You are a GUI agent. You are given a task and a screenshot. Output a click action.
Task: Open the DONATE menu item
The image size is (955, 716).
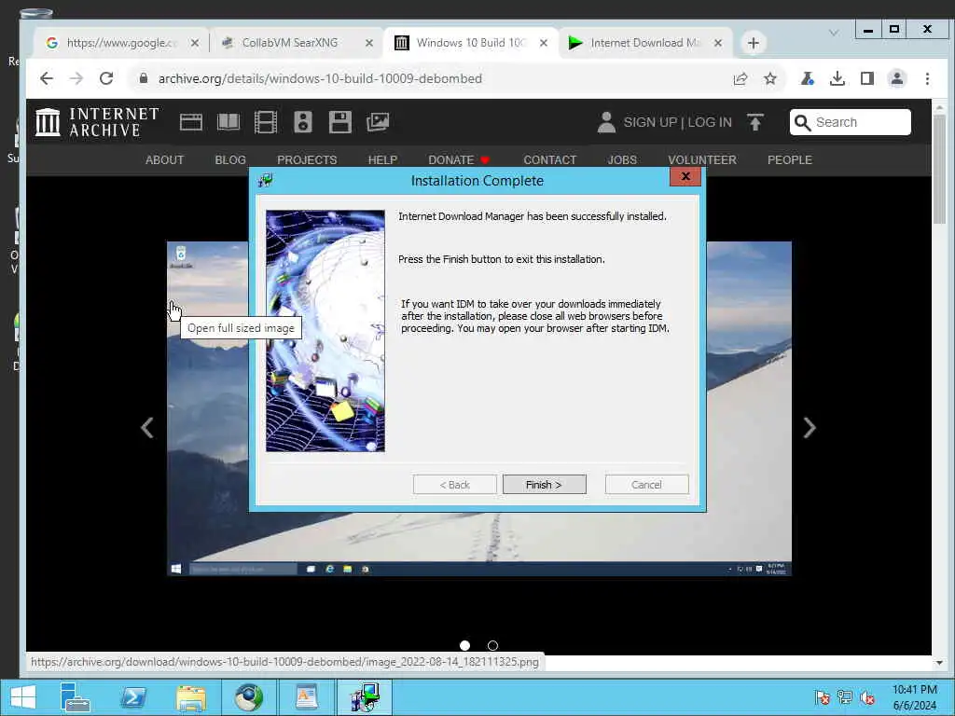click(x=459, y=160)
